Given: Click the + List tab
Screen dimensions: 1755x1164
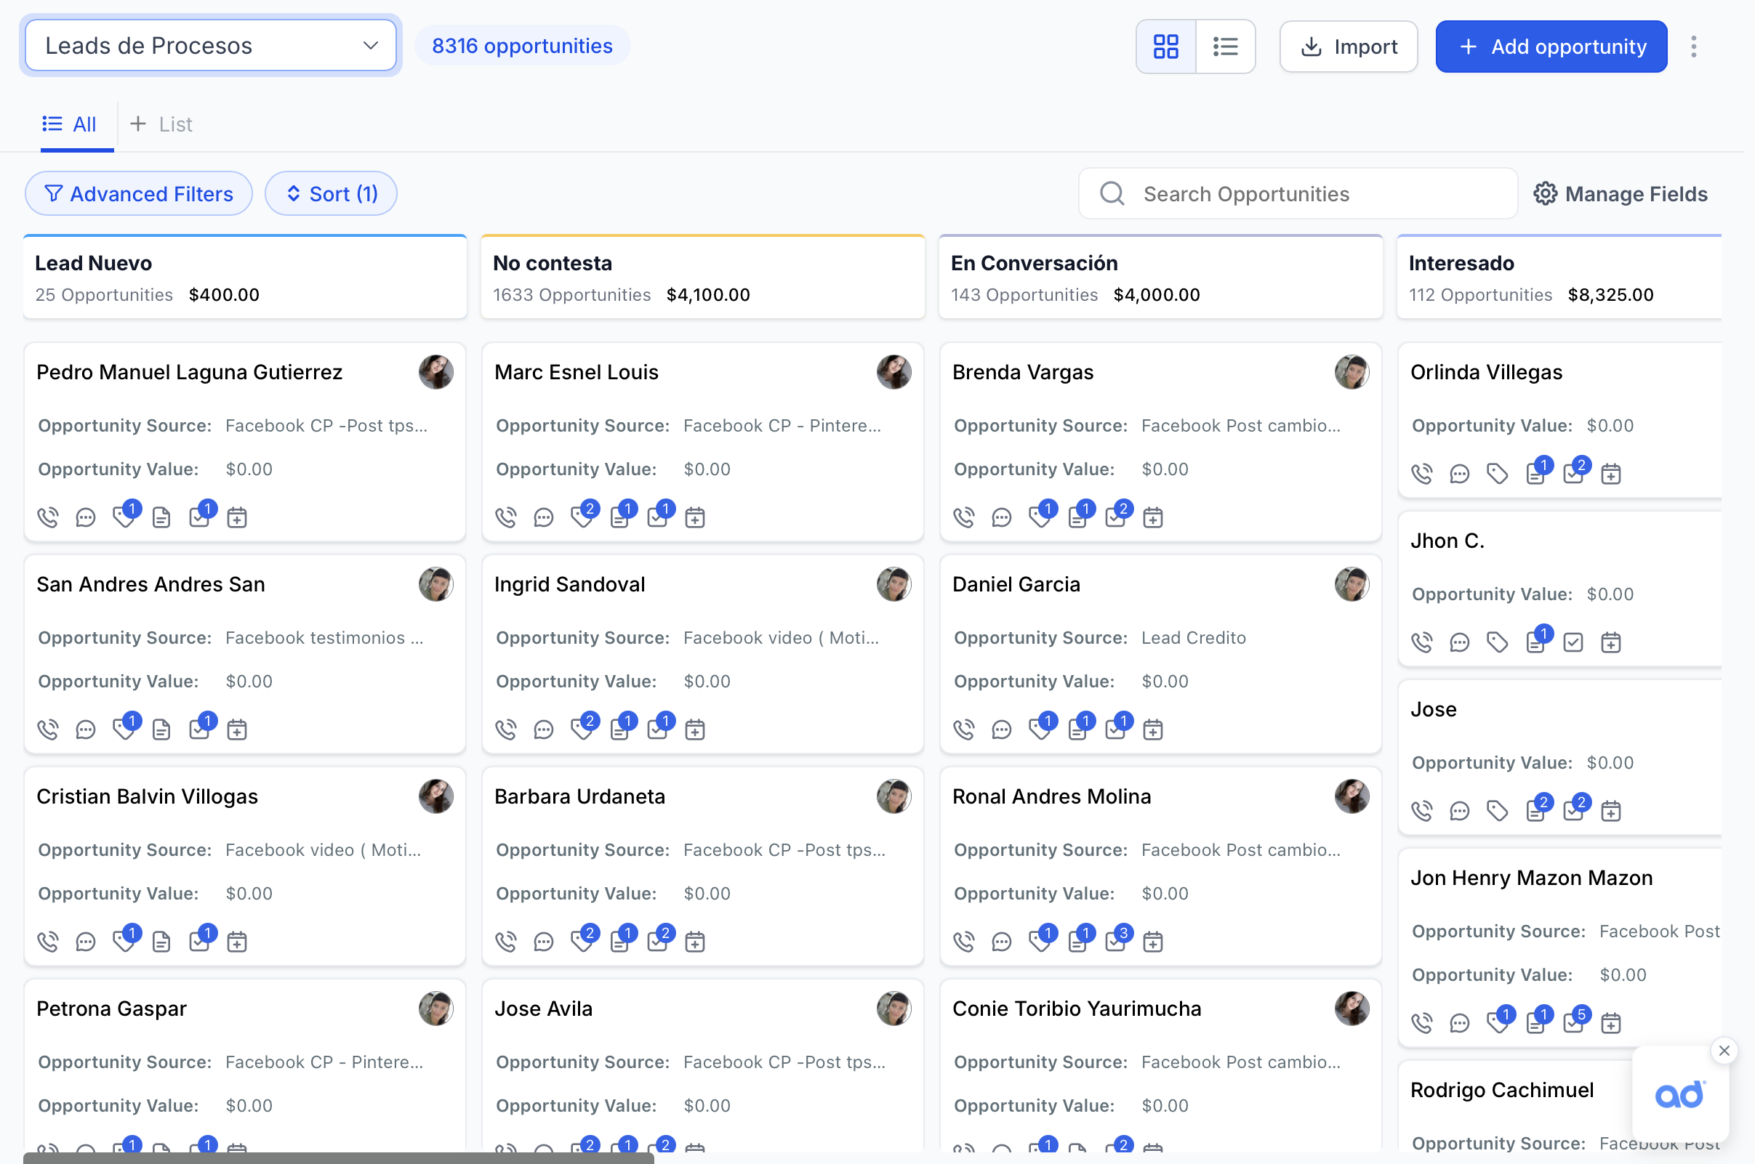Looking at the screenshot, I should [x=161, y=124].
